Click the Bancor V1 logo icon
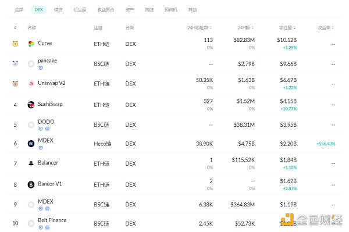 (x=31, y=185)
